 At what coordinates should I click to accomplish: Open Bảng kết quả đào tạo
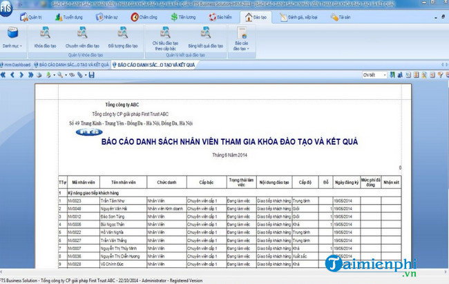pos(207,35)
